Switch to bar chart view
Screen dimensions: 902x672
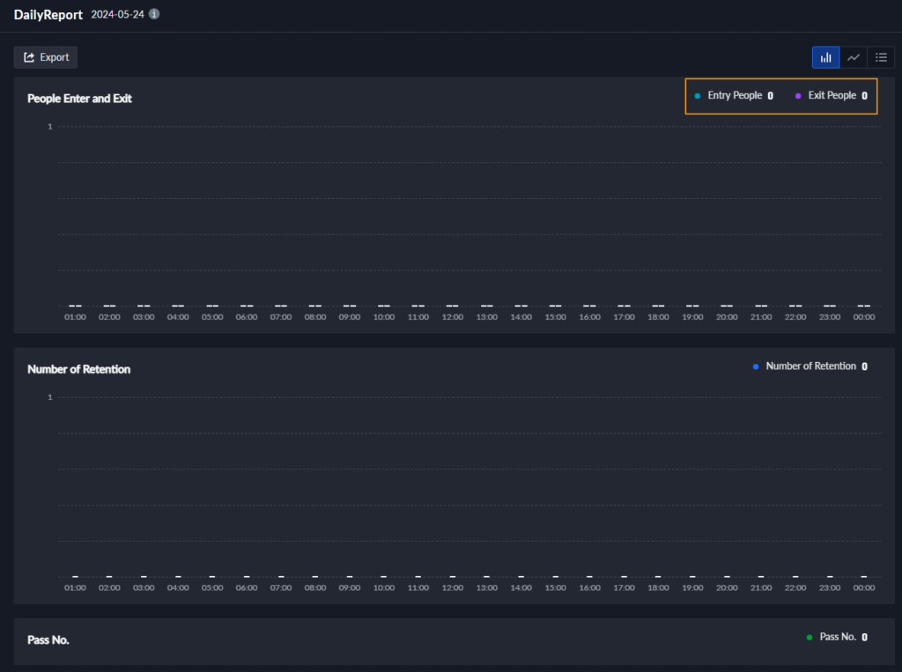coord(825,57)
